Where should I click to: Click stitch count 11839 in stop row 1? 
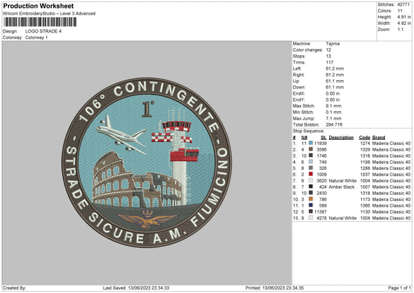click(320, 143)
